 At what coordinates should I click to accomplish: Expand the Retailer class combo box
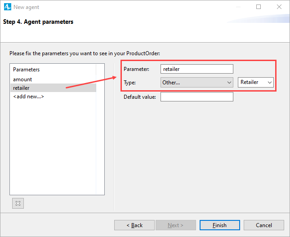coord(255,82)
